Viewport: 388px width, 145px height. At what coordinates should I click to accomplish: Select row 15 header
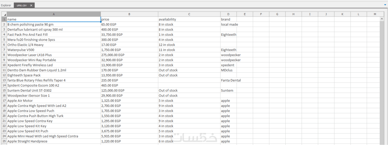4,90
